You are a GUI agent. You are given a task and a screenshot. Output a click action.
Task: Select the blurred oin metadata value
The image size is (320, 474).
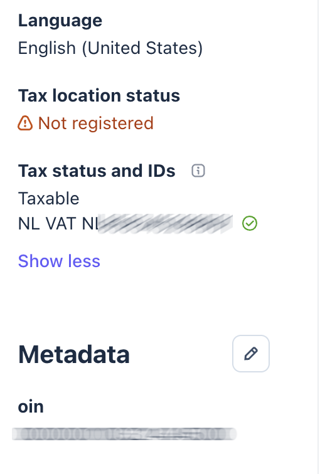point(124,434)
